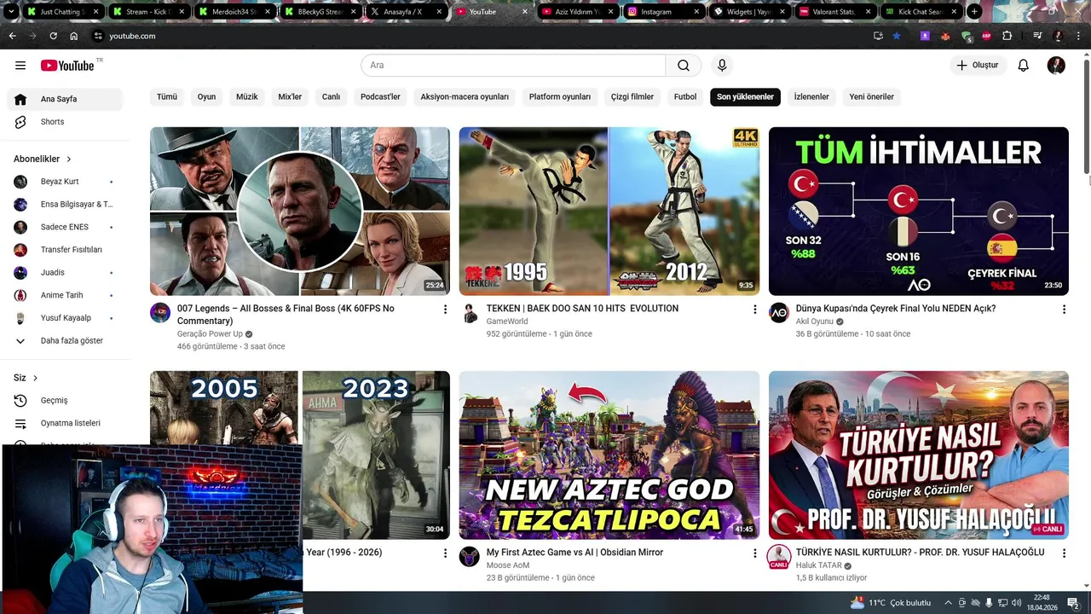Open Ensa Bilgisayar channel subscription
The width and height of the screenshot is (1091, 614).
coord(65,205)
